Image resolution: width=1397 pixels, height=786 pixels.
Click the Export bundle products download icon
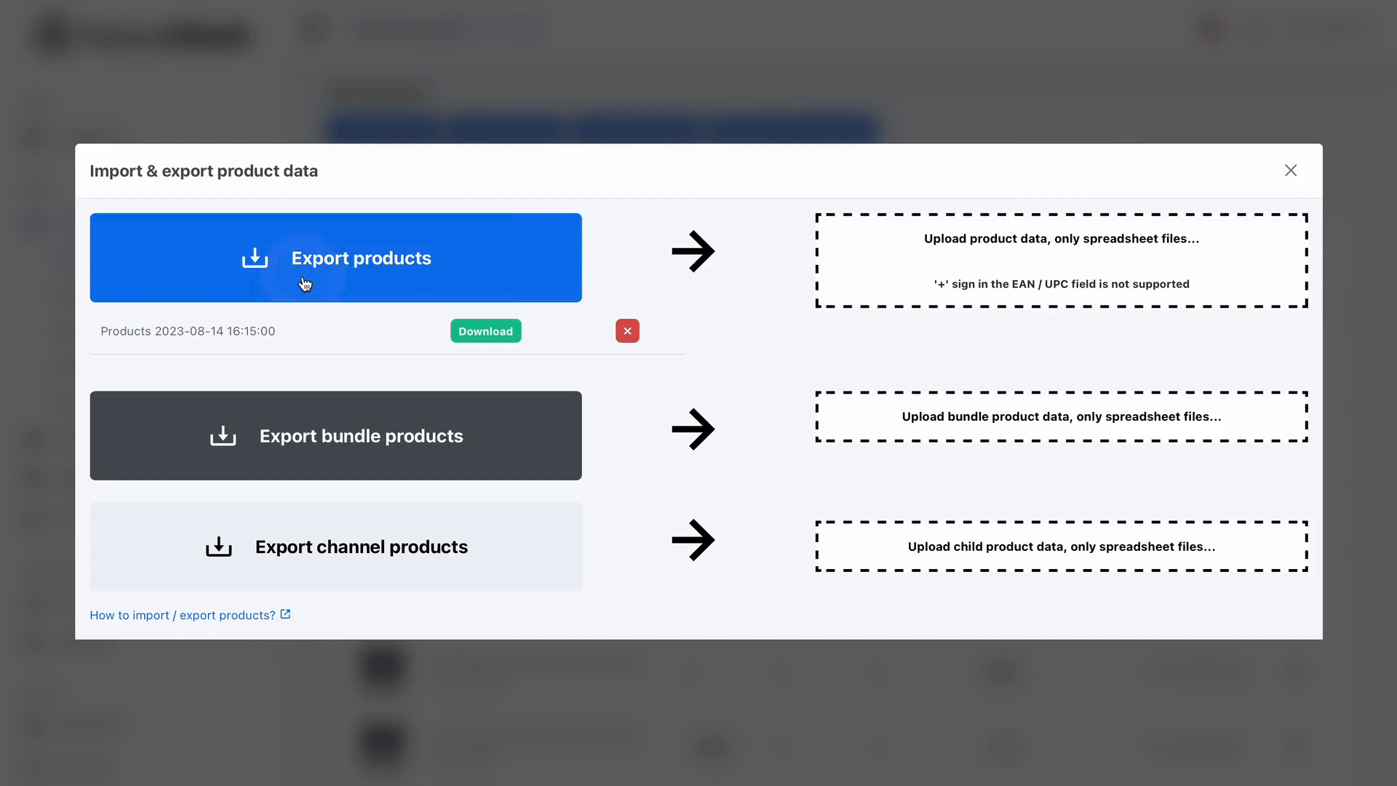[x=223, y=436]
